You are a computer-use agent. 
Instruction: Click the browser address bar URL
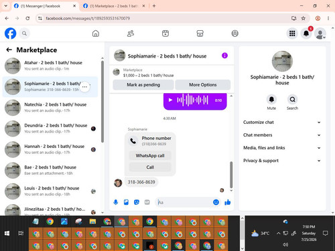point(88,18)
